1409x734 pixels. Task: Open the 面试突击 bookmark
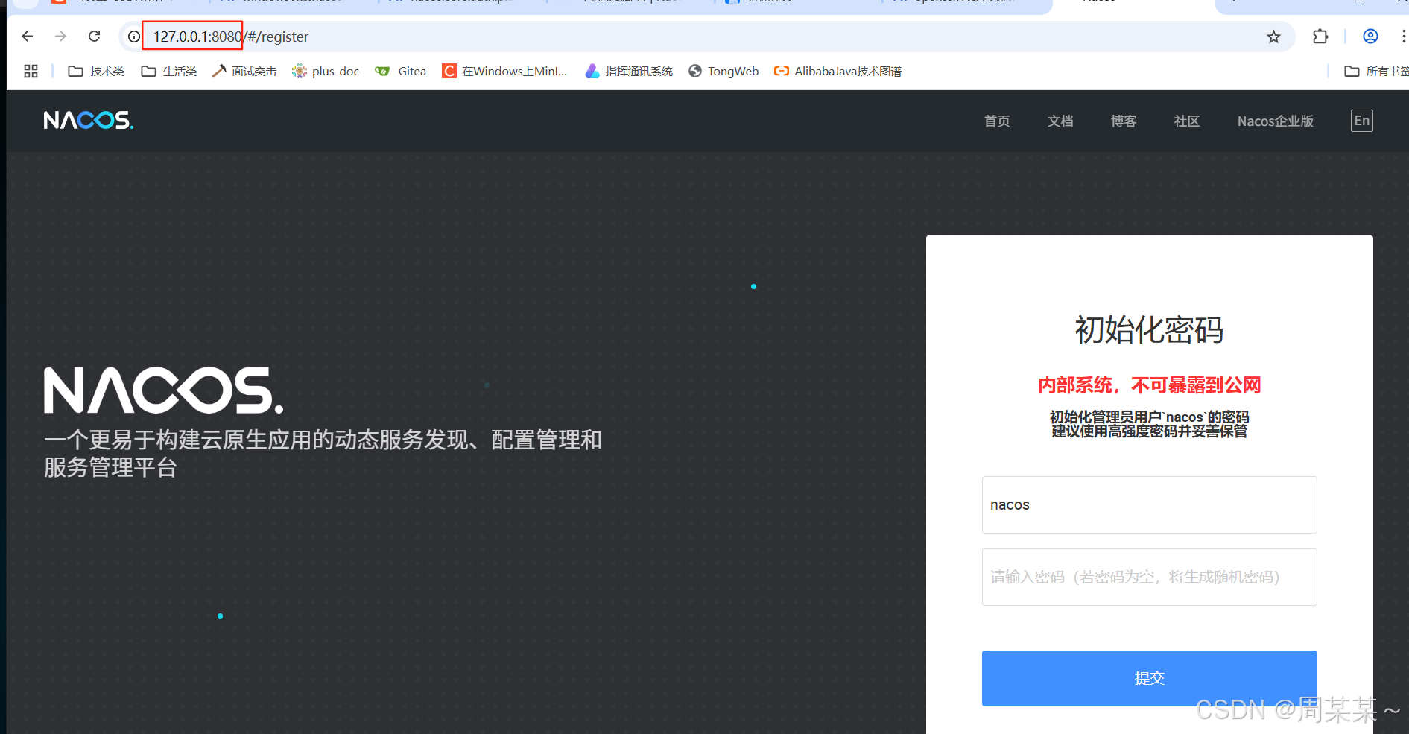point(244,71)
